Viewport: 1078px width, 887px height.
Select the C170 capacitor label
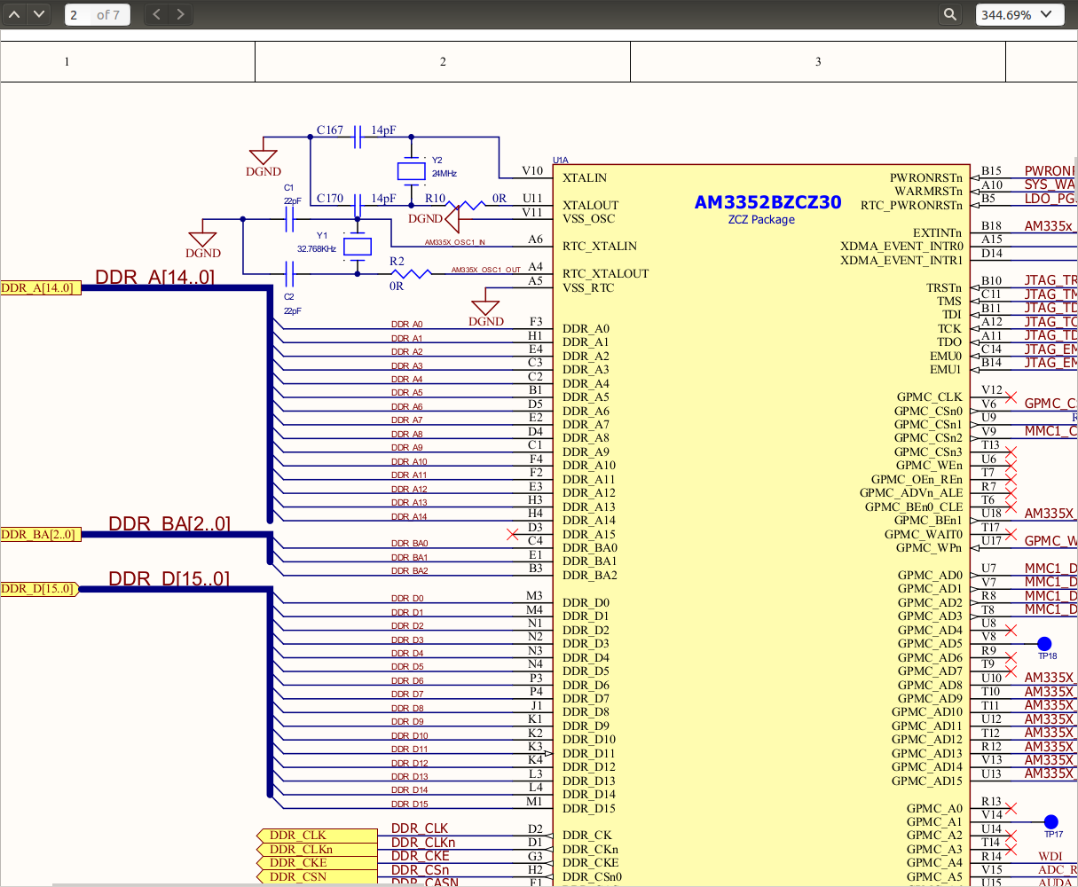330,198
